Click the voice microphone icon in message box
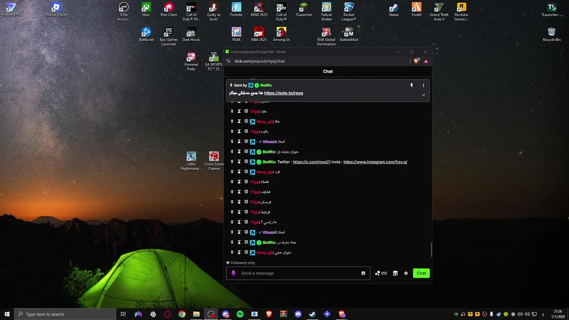This screenshot has height=320, width=569. (x=234, y=273)
